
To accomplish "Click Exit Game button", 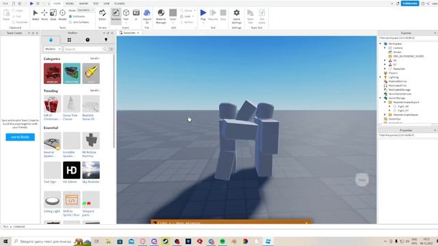I will tap(261, 16).
